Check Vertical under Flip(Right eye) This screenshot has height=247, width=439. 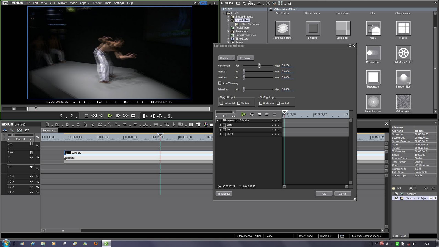coord(278,103)
